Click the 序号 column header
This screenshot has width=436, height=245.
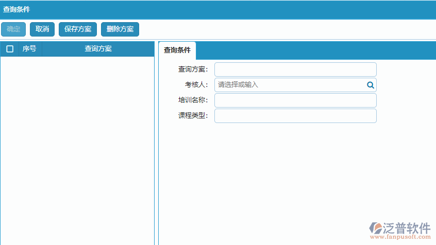29,49
